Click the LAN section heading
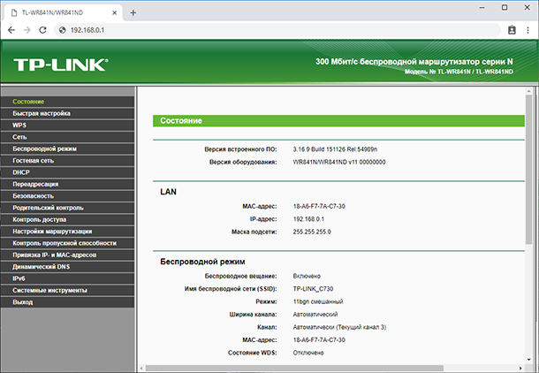The height and width of the screenshot is (373, 539). tap(168, 192)
